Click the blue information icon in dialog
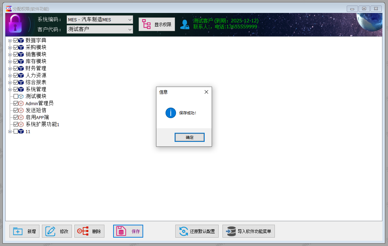This screenshot has width=388, height=246. coord(171,113)
